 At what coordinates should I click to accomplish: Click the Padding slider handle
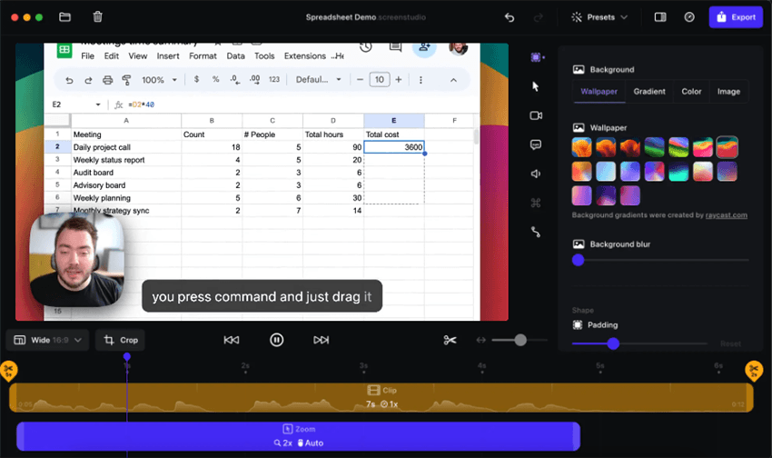click(613, 343)
